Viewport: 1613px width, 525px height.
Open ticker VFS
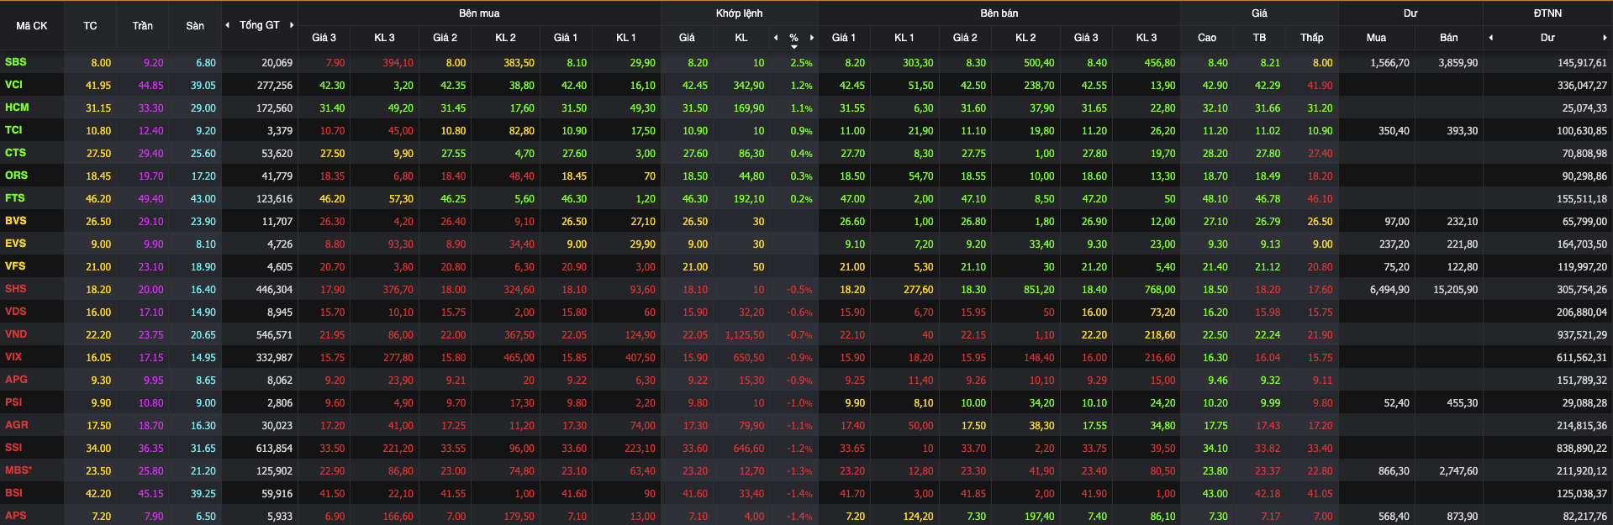point(15,266)
